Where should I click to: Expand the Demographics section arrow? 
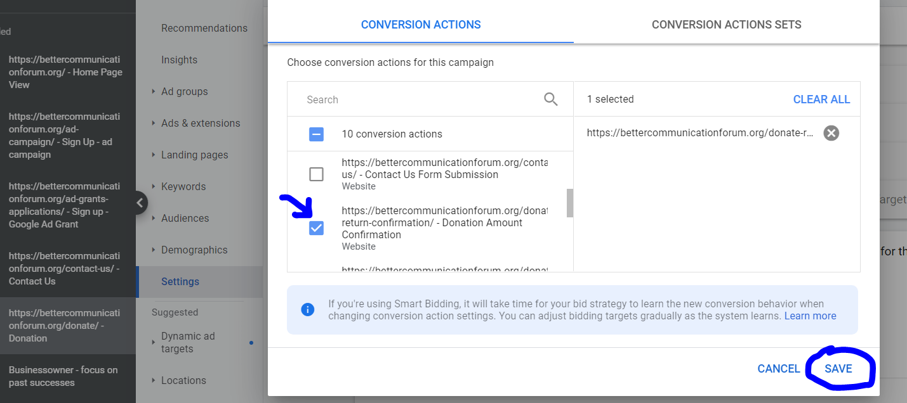coord(154,250)
